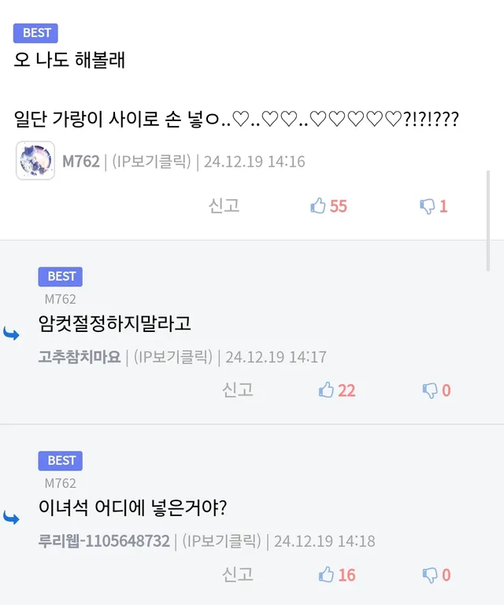504x605 pixels.
Task: Click the vertical scrollbar on right edge
Action: coord(488,221)
